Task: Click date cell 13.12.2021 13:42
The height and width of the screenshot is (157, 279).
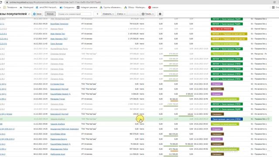Action: point(41,94)
